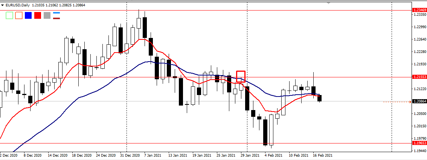Click the dark red line icon

tap(56, 18)
